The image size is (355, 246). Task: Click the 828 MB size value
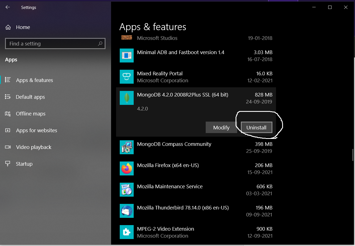(x=263, y=95)
